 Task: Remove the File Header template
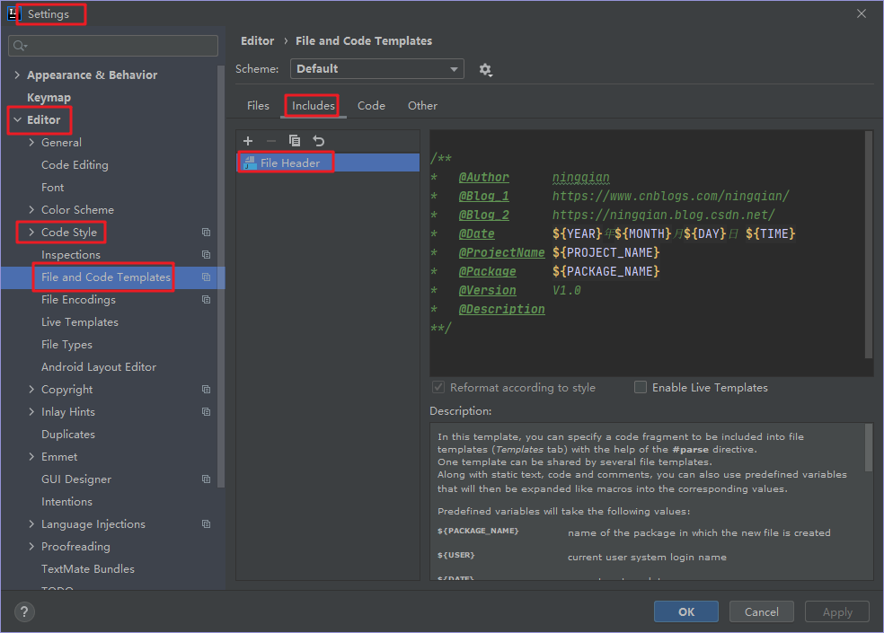coord(270,140)
